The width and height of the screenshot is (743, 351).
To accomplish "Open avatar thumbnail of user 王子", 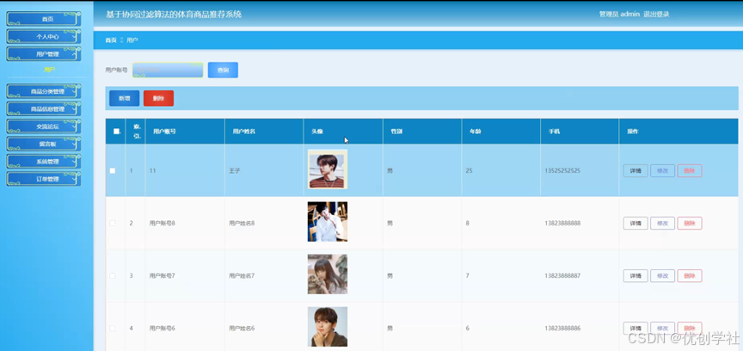I will pyautogui.click(x=328, y=169).
